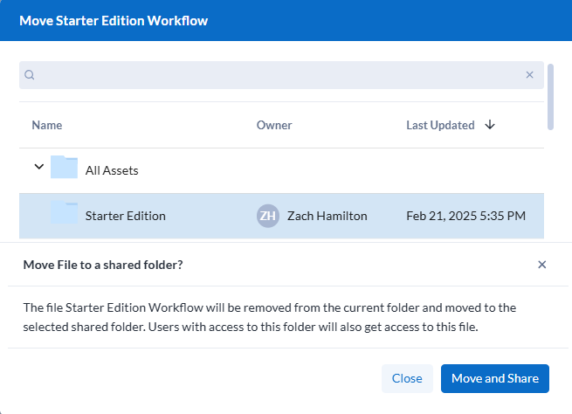572x414 pixels.
Task: Click the Last Updated sort arrow
Action: click(490, 125)
